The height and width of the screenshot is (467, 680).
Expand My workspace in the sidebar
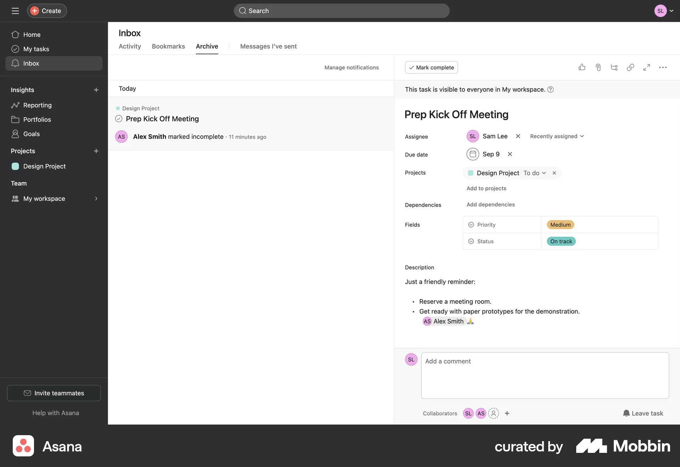pyautogui.click(x=96, y=198)
